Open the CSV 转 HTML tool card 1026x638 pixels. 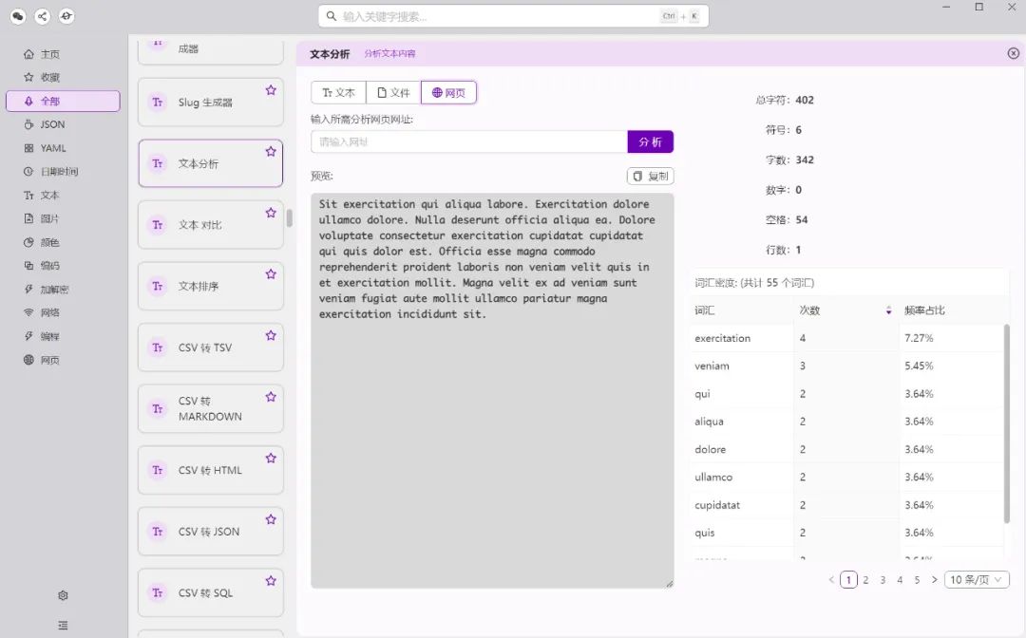(x=211, y=470)
